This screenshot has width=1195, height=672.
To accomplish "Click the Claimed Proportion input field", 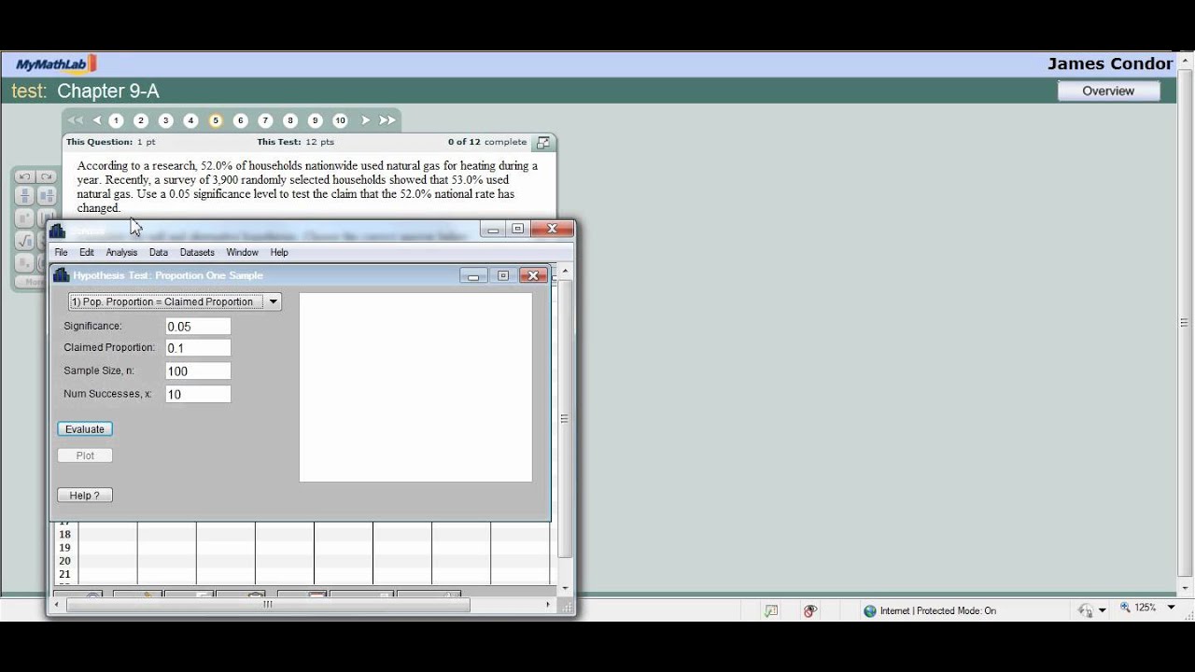I will 198,348.
